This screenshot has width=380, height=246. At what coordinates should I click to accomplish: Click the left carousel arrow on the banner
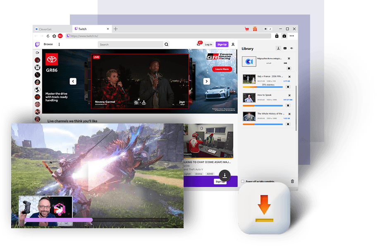73,82
